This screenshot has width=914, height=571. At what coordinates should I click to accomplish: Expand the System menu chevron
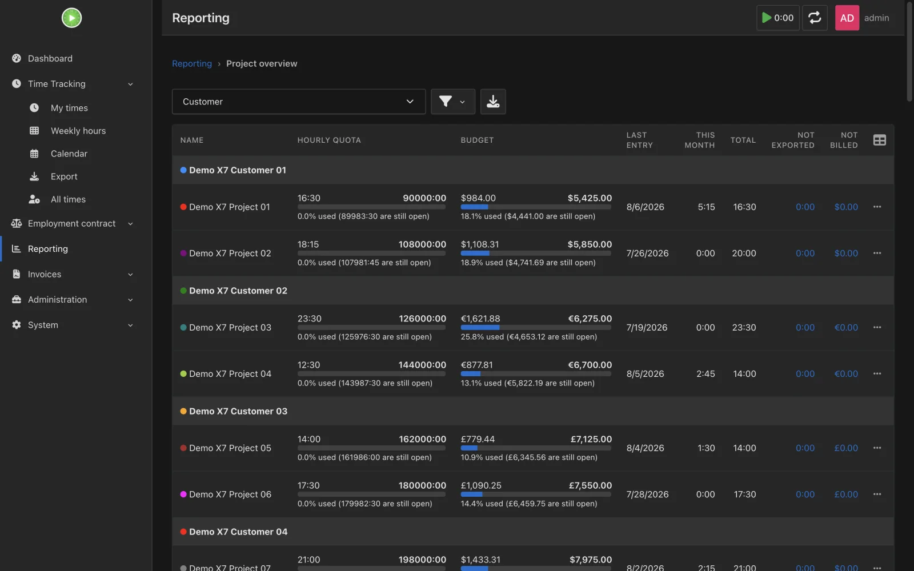point(130,325)
